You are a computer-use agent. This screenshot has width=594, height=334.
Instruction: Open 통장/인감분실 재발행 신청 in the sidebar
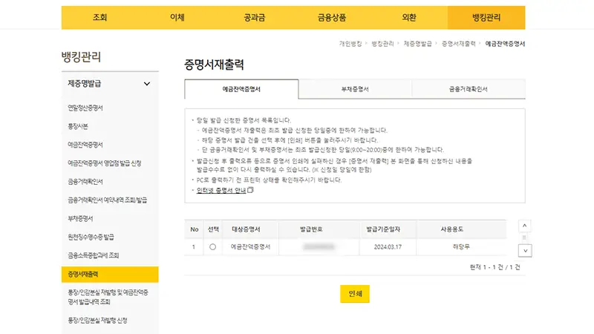pos(97,321)
